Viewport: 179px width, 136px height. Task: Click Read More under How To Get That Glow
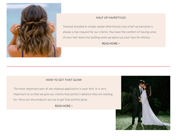pyautogui.click(x=64, y=106)
